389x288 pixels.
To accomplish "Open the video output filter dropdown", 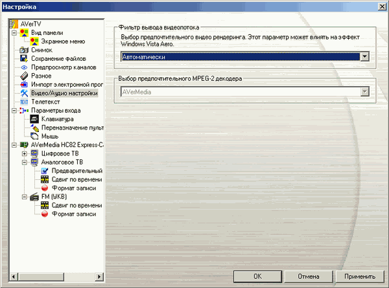I will 365,57.
